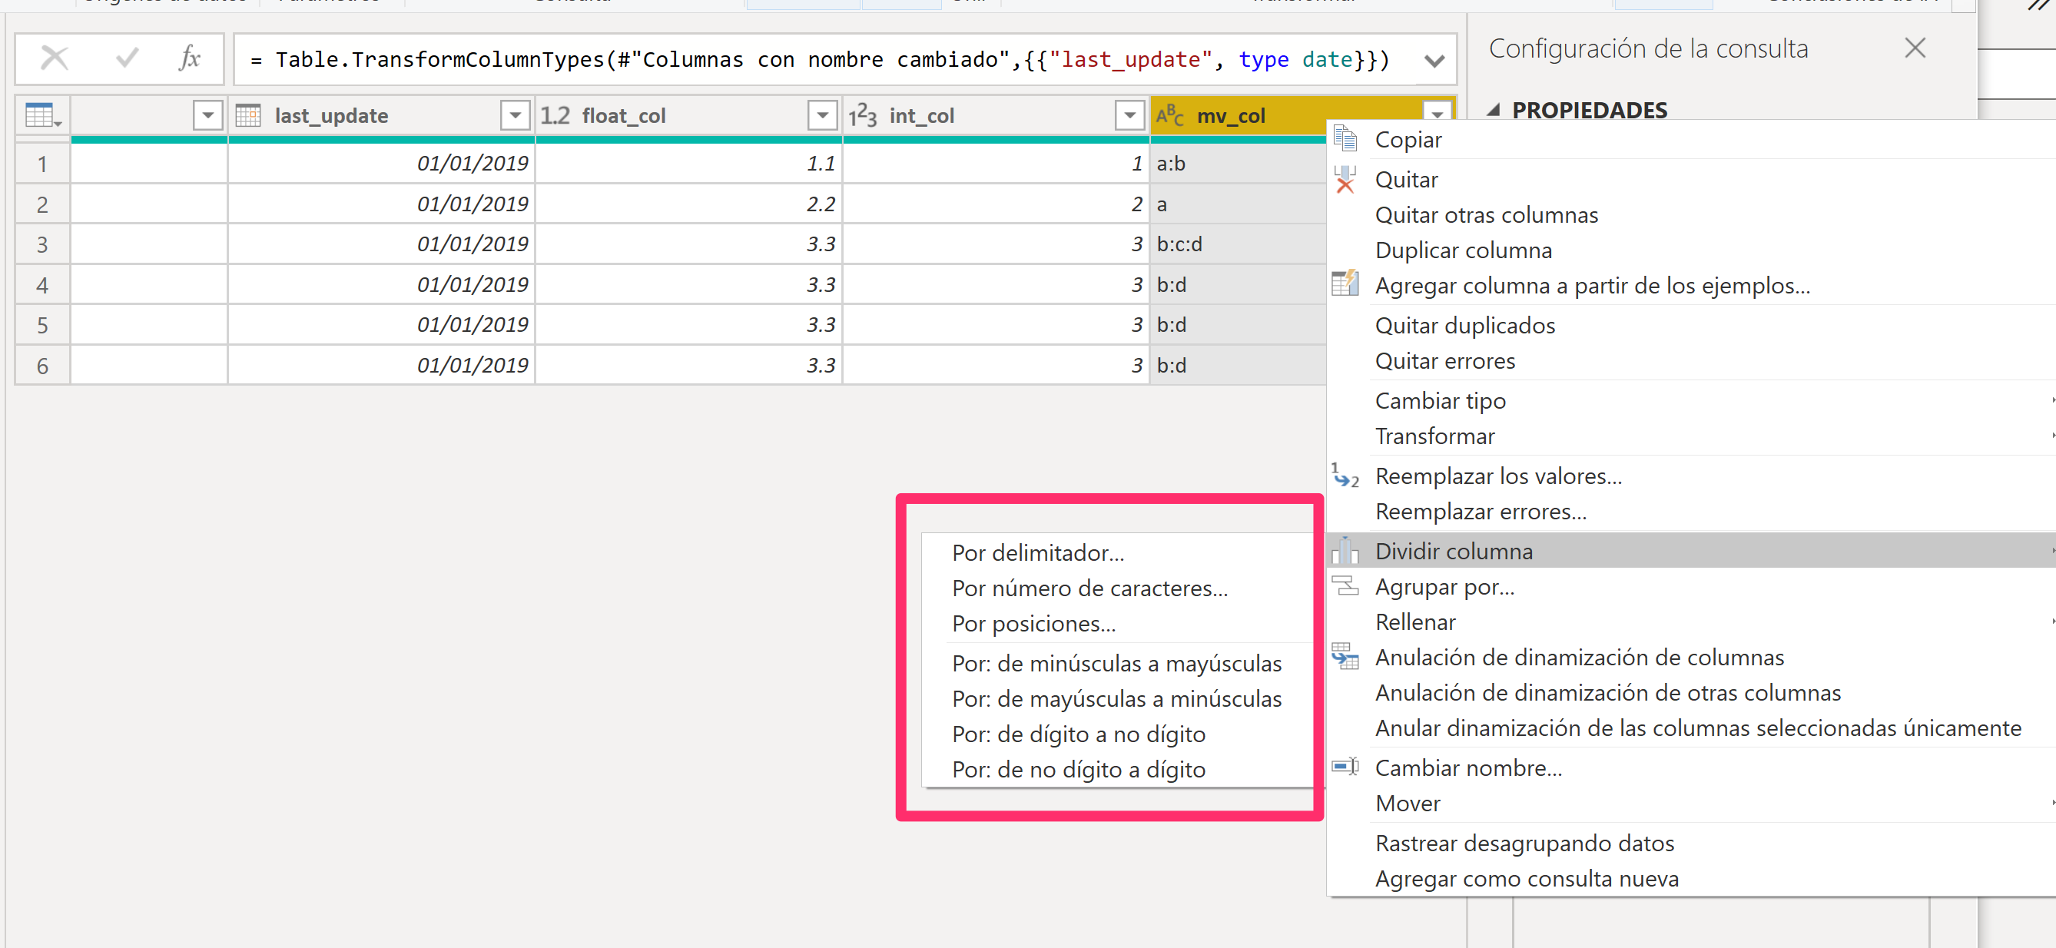This screenshot has height=948, width=2056.
Task: Select Duplicar columna
Action: tap(1691, 250)
